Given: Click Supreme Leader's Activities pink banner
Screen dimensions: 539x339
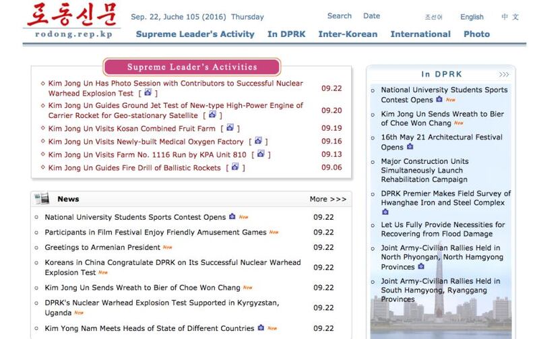Looking at the screenshot, I should pos(192,67).
